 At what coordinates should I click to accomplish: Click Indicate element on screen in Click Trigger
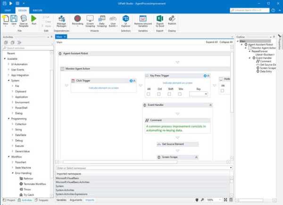coord(104,88)
